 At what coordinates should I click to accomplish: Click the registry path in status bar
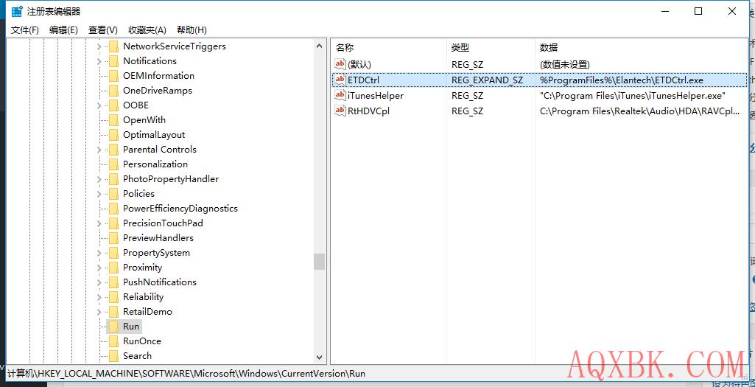[186, 374]
